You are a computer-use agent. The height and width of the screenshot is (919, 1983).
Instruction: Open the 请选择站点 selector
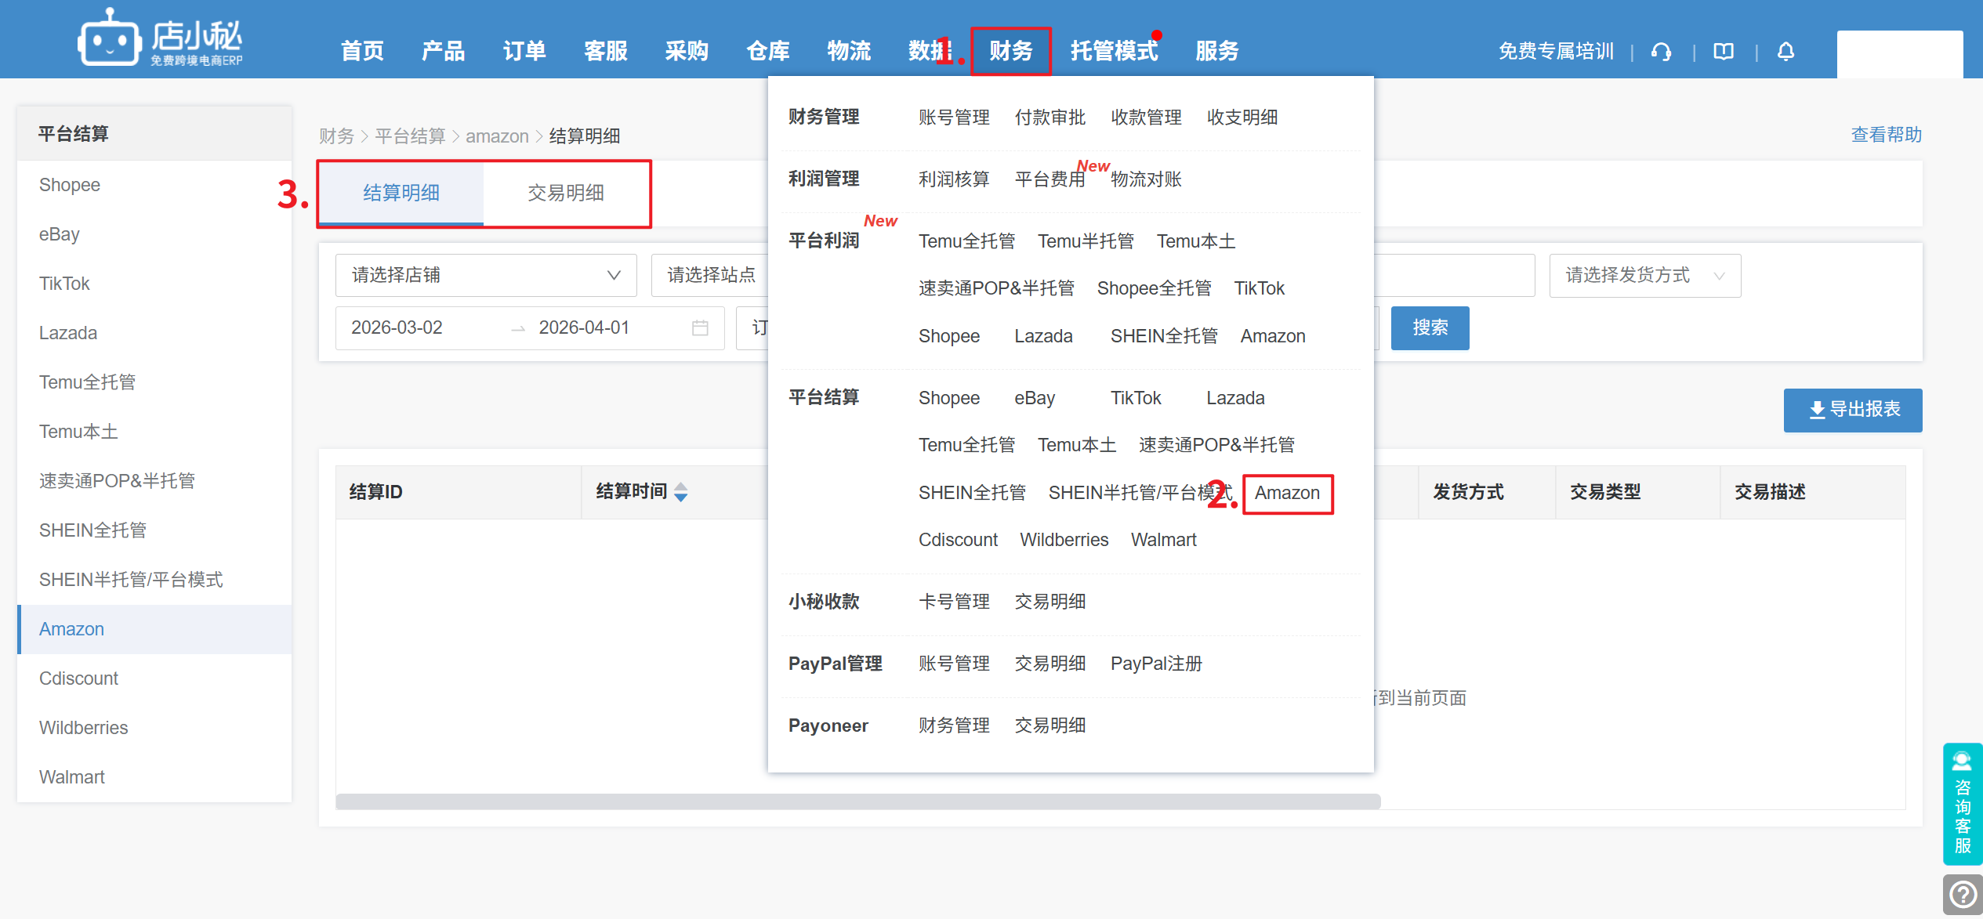(x=710, y=275)
